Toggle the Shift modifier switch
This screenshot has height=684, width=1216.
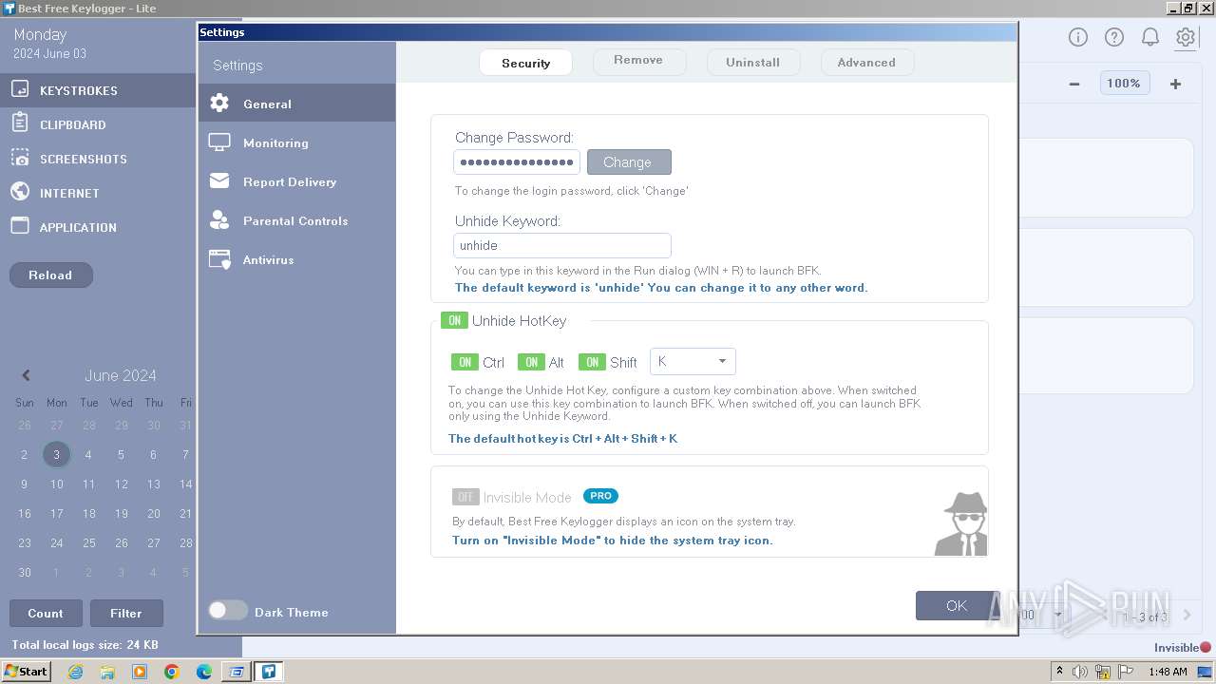click(592, 362)
